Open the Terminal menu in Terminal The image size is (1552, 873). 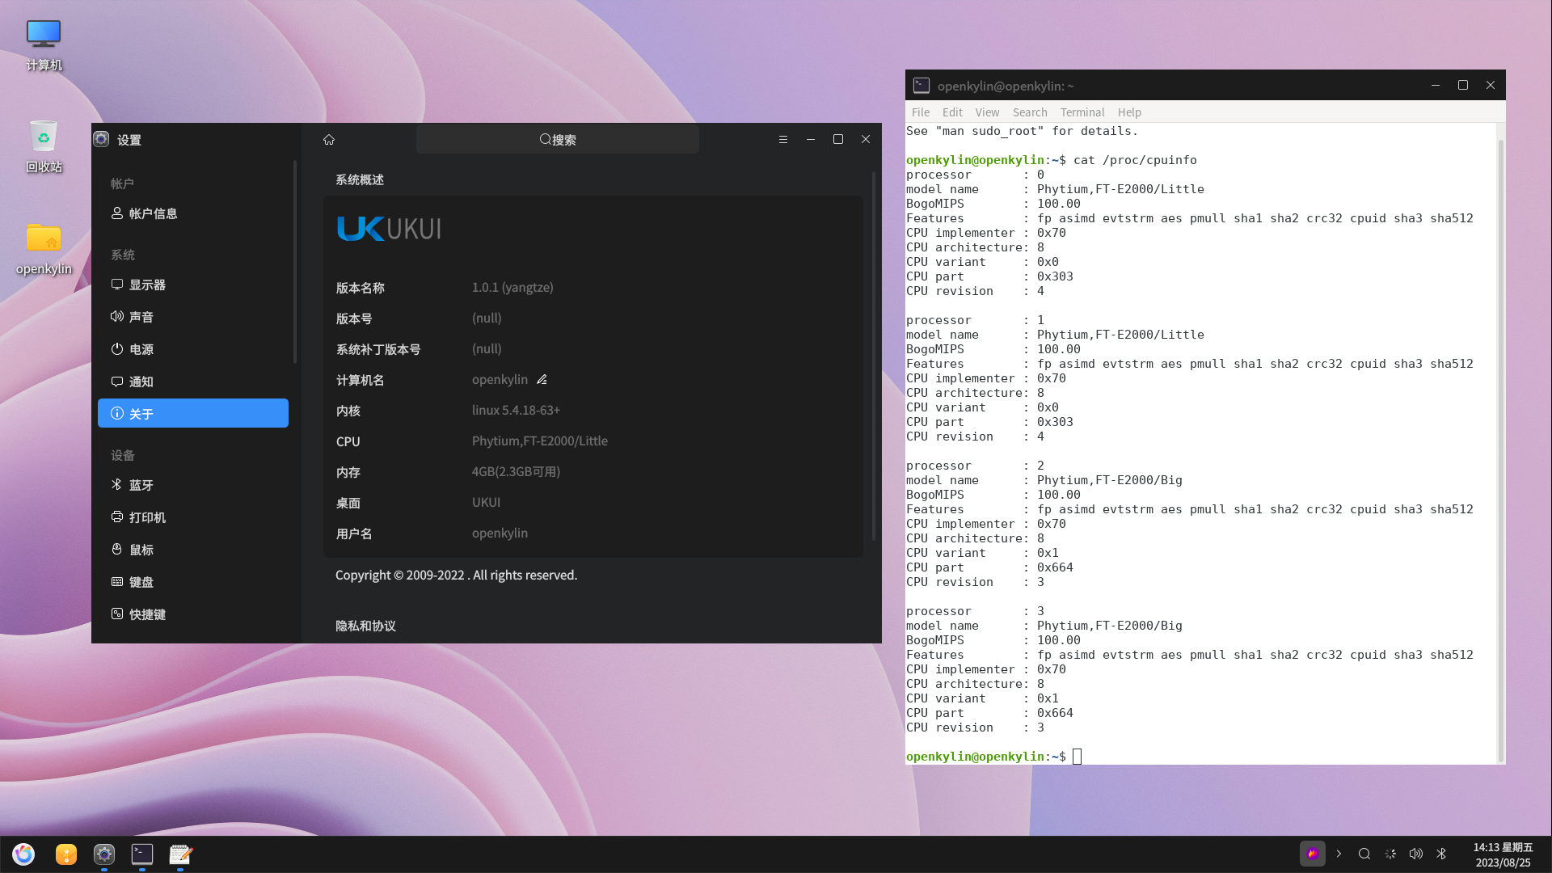coord(1082,112)
